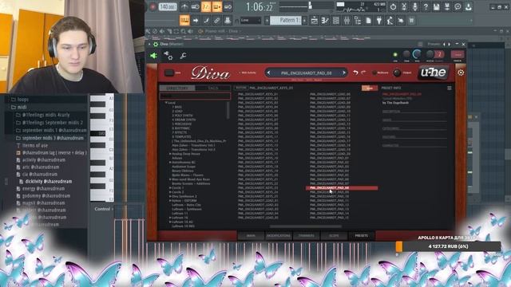Image resolution: width=511 pixels, height=287 pixels.
Task: Toggle the green LED in Diva wrapper
Action: coord(395,54)
